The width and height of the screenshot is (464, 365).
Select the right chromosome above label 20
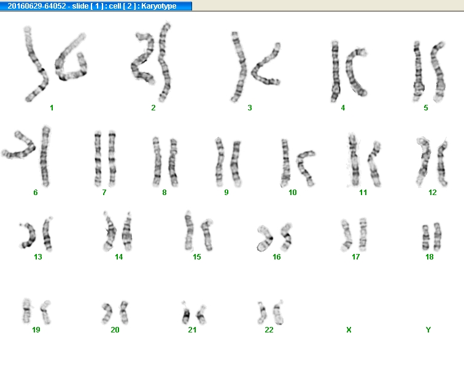click(124, 313)
